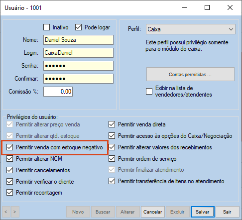242x220 pixels.
Task: Enable Exibir na lista de vendedores/atendentes
Action: pyautogui.click(x=149, y=91)
